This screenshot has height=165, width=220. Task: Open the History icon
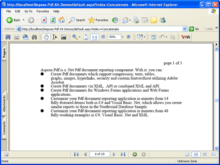pos(115,20)
